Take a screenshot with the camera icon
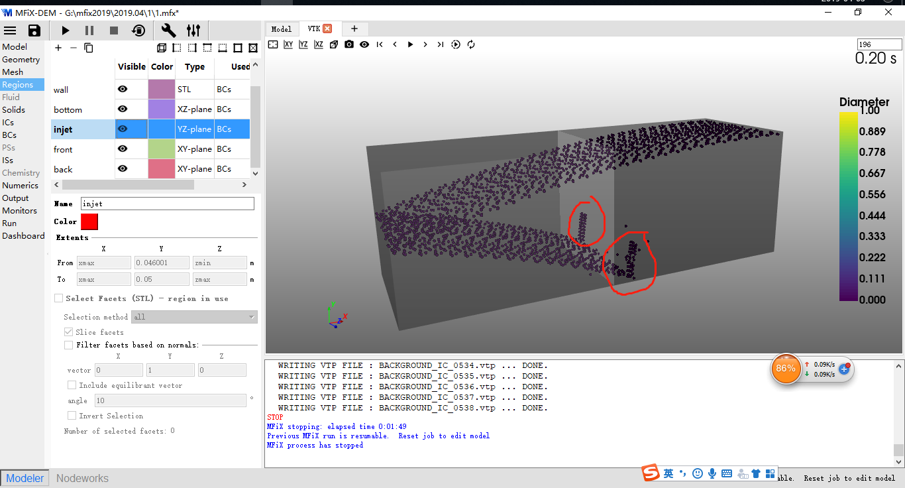Viewport: 905px width, 488px height. pos(349,44)
